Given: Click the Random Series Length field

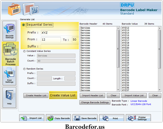Looking at the screenshot, I should pyautogui.click(x=70, y=78).
